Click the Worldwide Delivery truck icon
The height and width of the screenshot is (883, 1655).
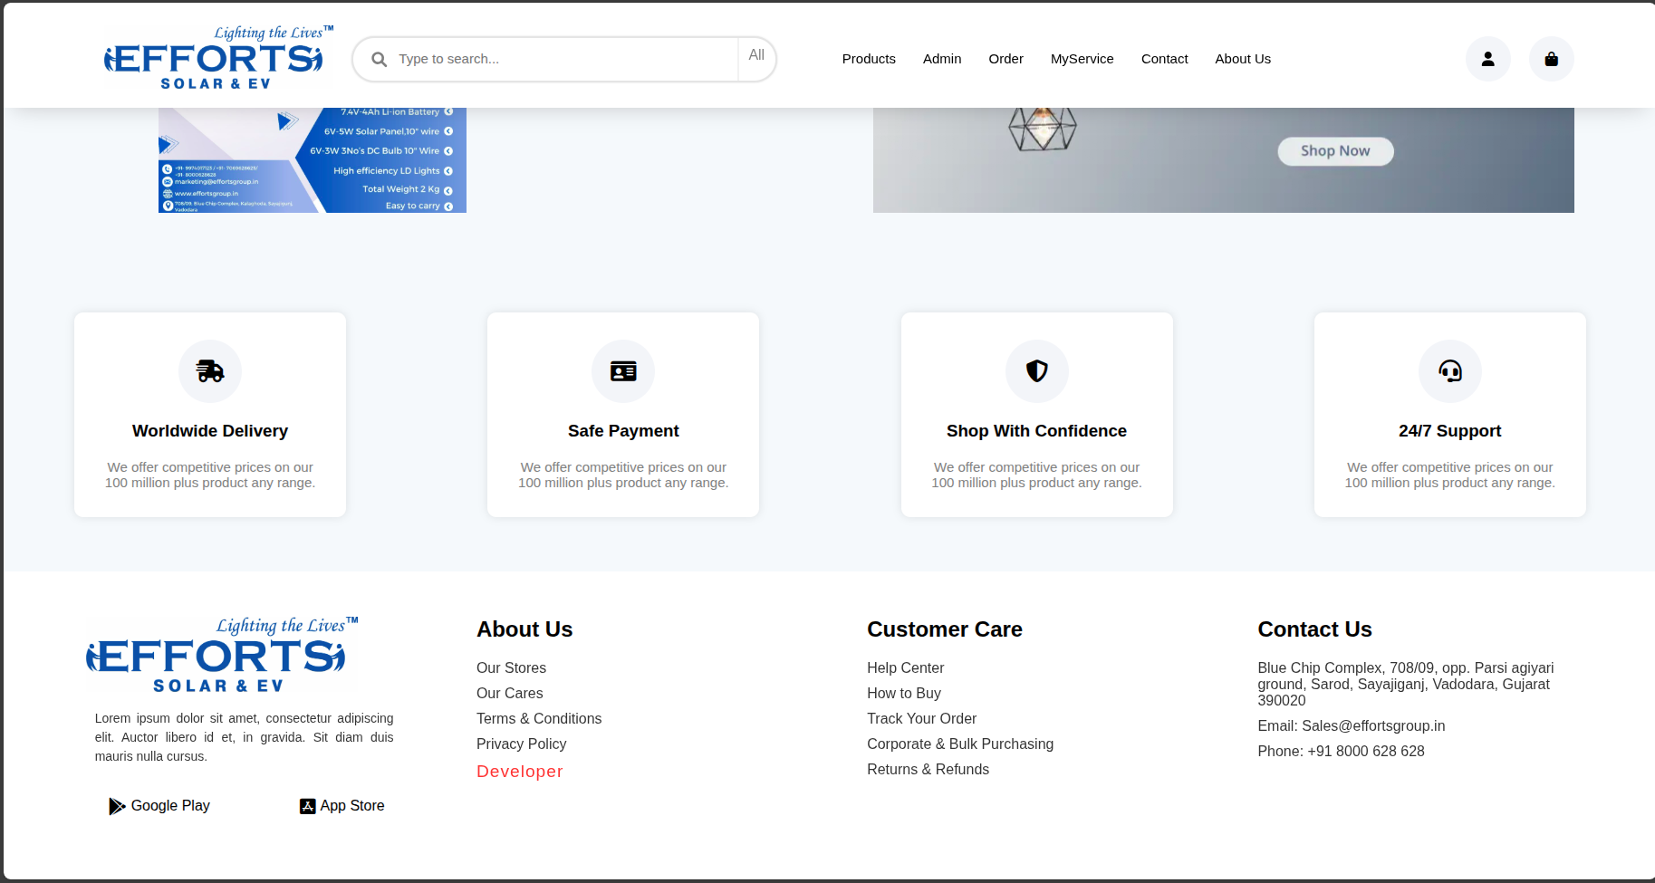click(x=210, y=371)
